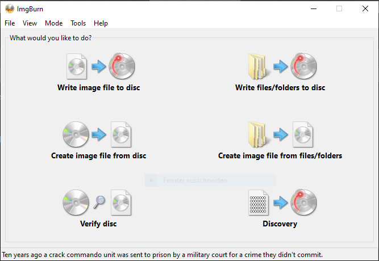Click the Verify disc icon graphic

tap(97, 203)
